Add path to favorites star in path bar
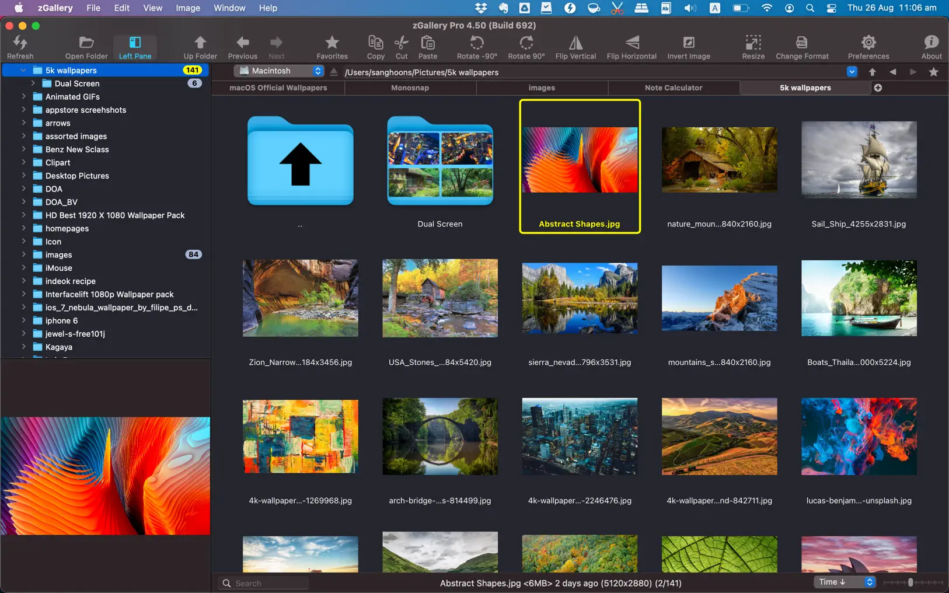The height and width of the screenshot is (593, 949). [x=933, y=72]
